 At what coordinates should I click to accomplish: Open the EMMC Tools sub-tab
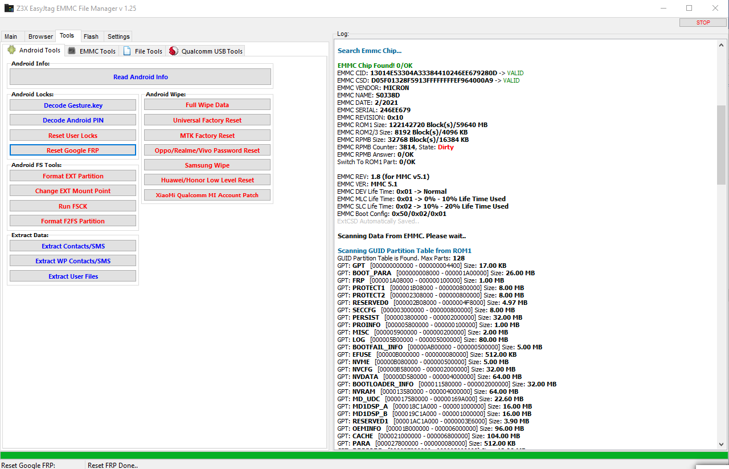coord(92,51)
